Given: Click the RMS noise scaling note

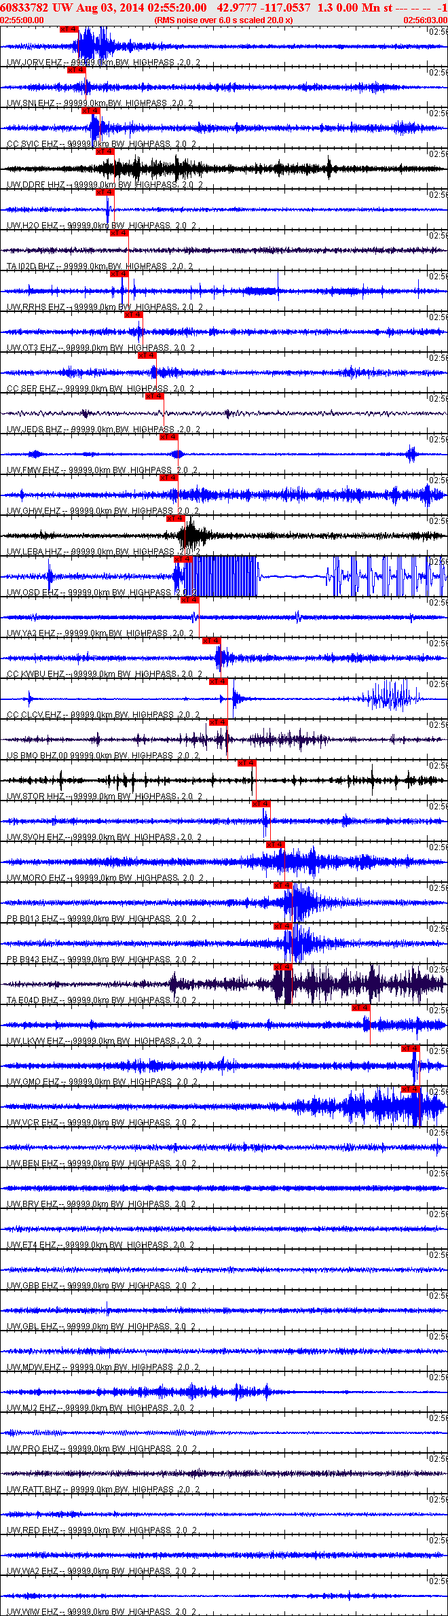Looking at the screenshot, I should (x=223, y=20).
